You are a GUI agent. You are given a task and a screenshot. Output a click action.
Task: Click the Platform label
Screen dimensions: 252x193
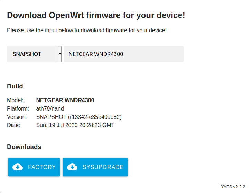coord(18,108)
